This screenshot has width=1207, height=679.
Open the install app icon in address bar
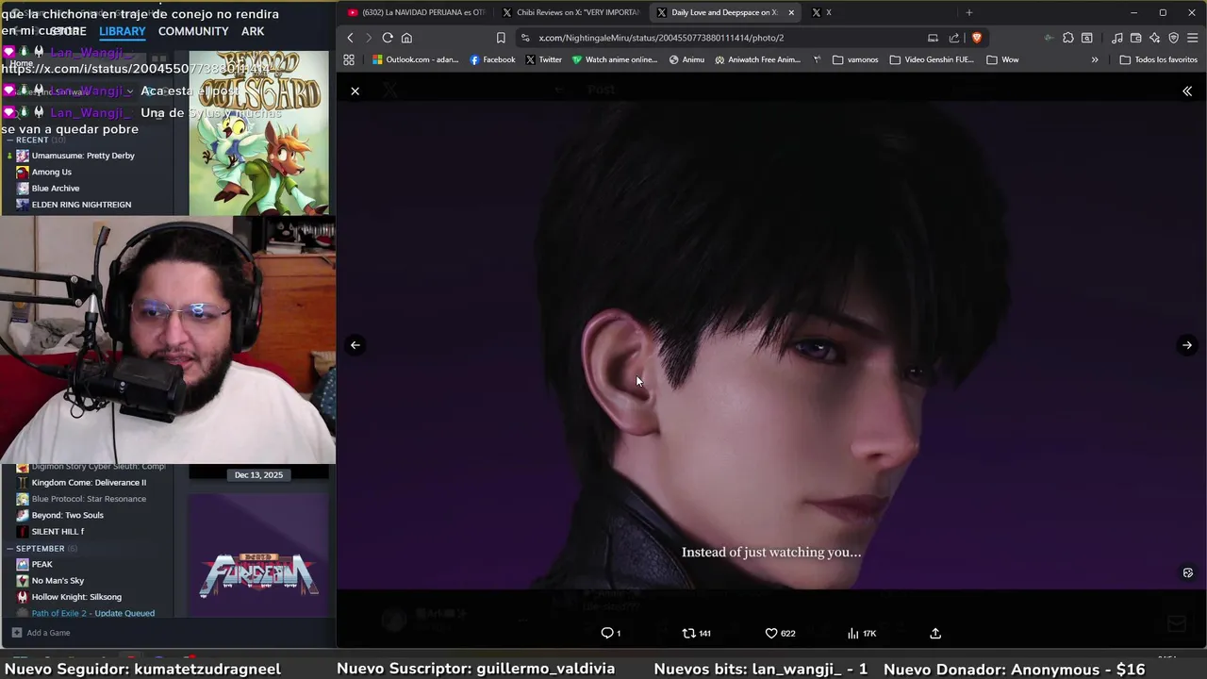tap(933, 38)
